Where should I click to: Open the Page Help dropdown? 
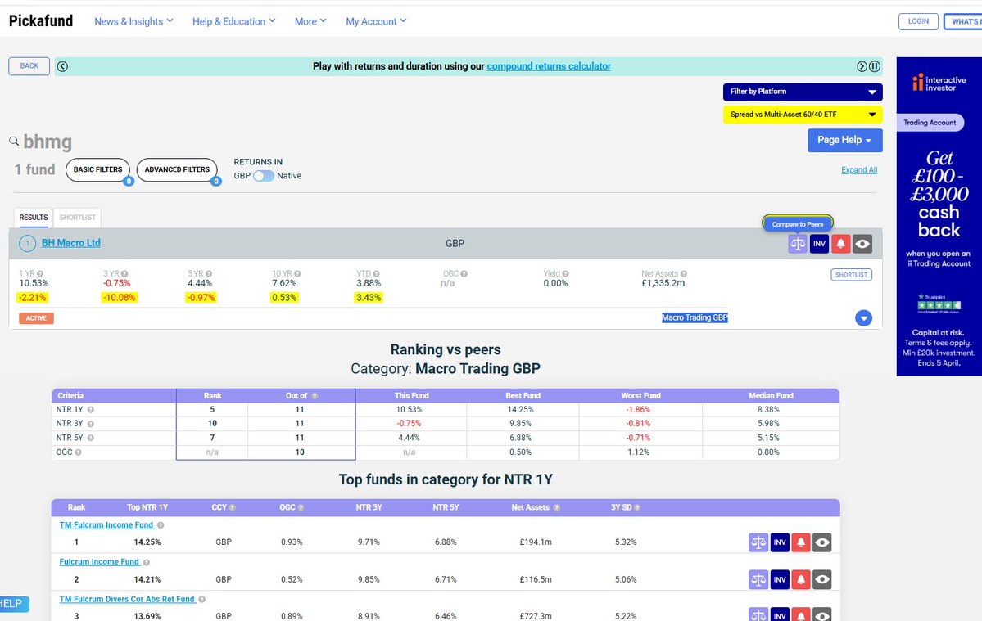point(845,140)
